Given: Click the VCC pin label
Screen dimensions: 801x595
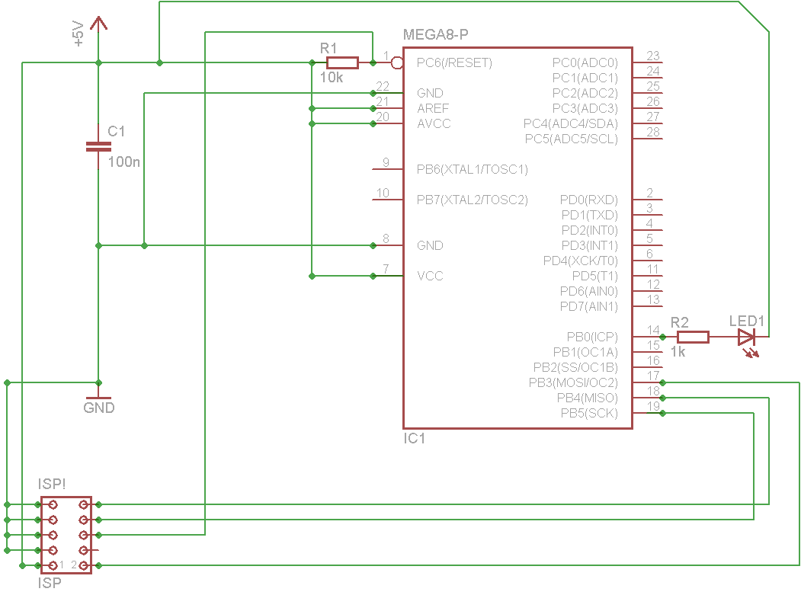Looking at the screenshot, I should [x=430, y=276].
